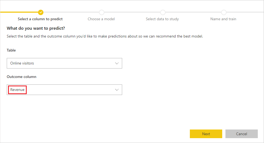Click the description text about recommending best model
Image resolution: width=264 pixels, height=143 pixels.
click(x=105, y=36)
